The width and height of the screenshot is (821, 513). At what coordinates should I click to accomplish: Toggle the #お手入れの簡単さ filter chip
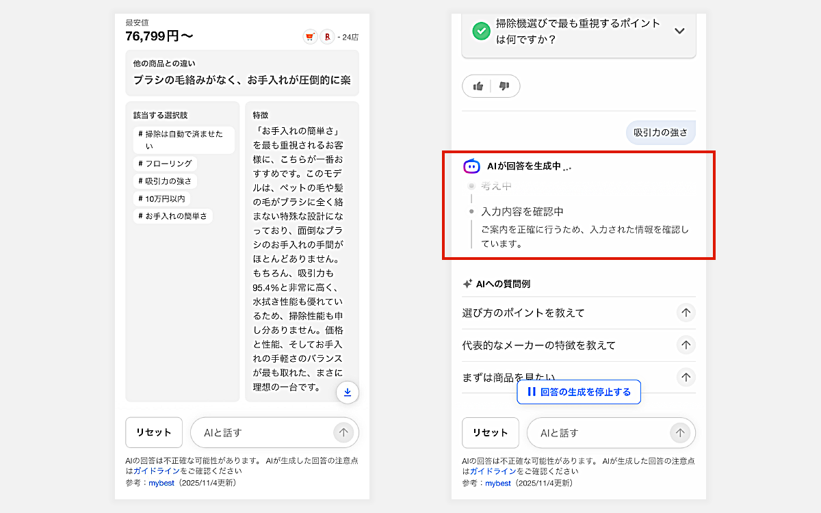(172, 215)
